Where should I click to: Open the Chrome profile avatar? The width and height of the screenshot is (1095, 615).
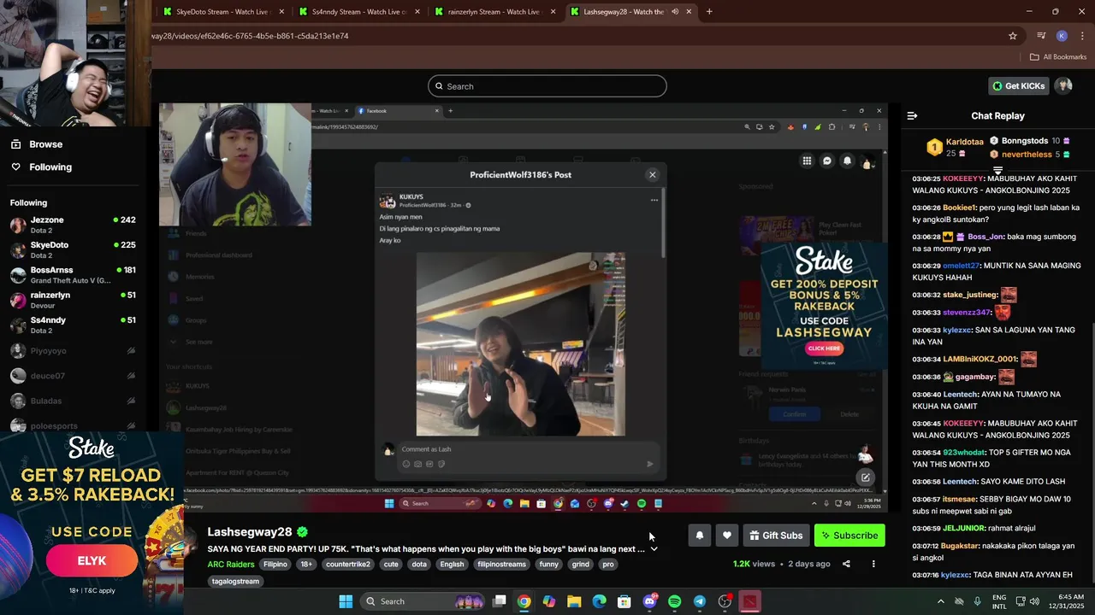point(1062,36)
